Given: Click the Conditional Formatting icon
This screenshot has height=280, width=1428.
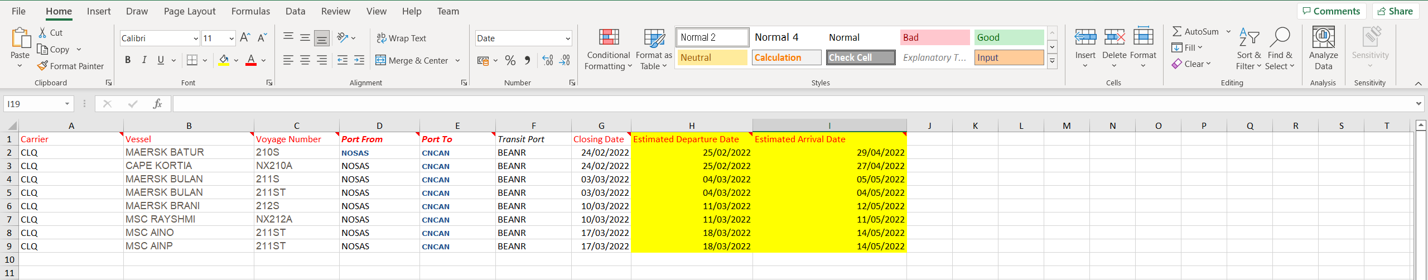Looking at the screenshot, I should tap(608, 38).
